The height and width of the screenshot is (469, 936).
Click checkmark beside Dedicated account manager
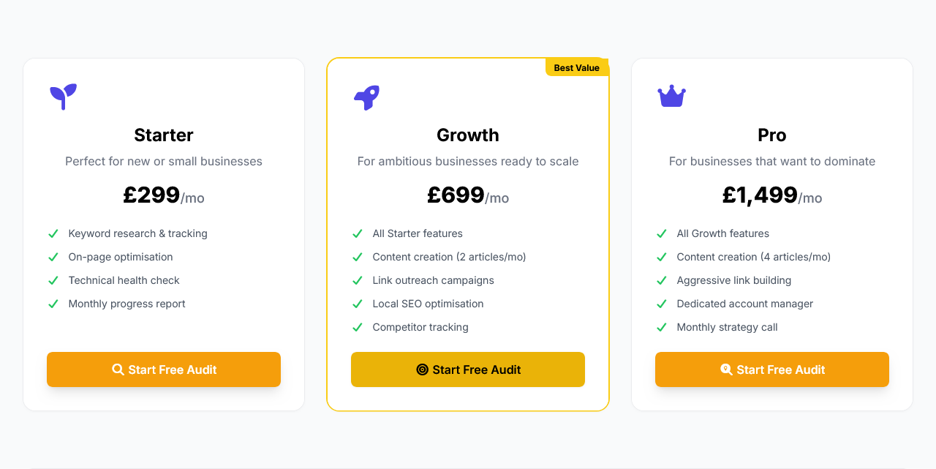(x=662, y=304)
